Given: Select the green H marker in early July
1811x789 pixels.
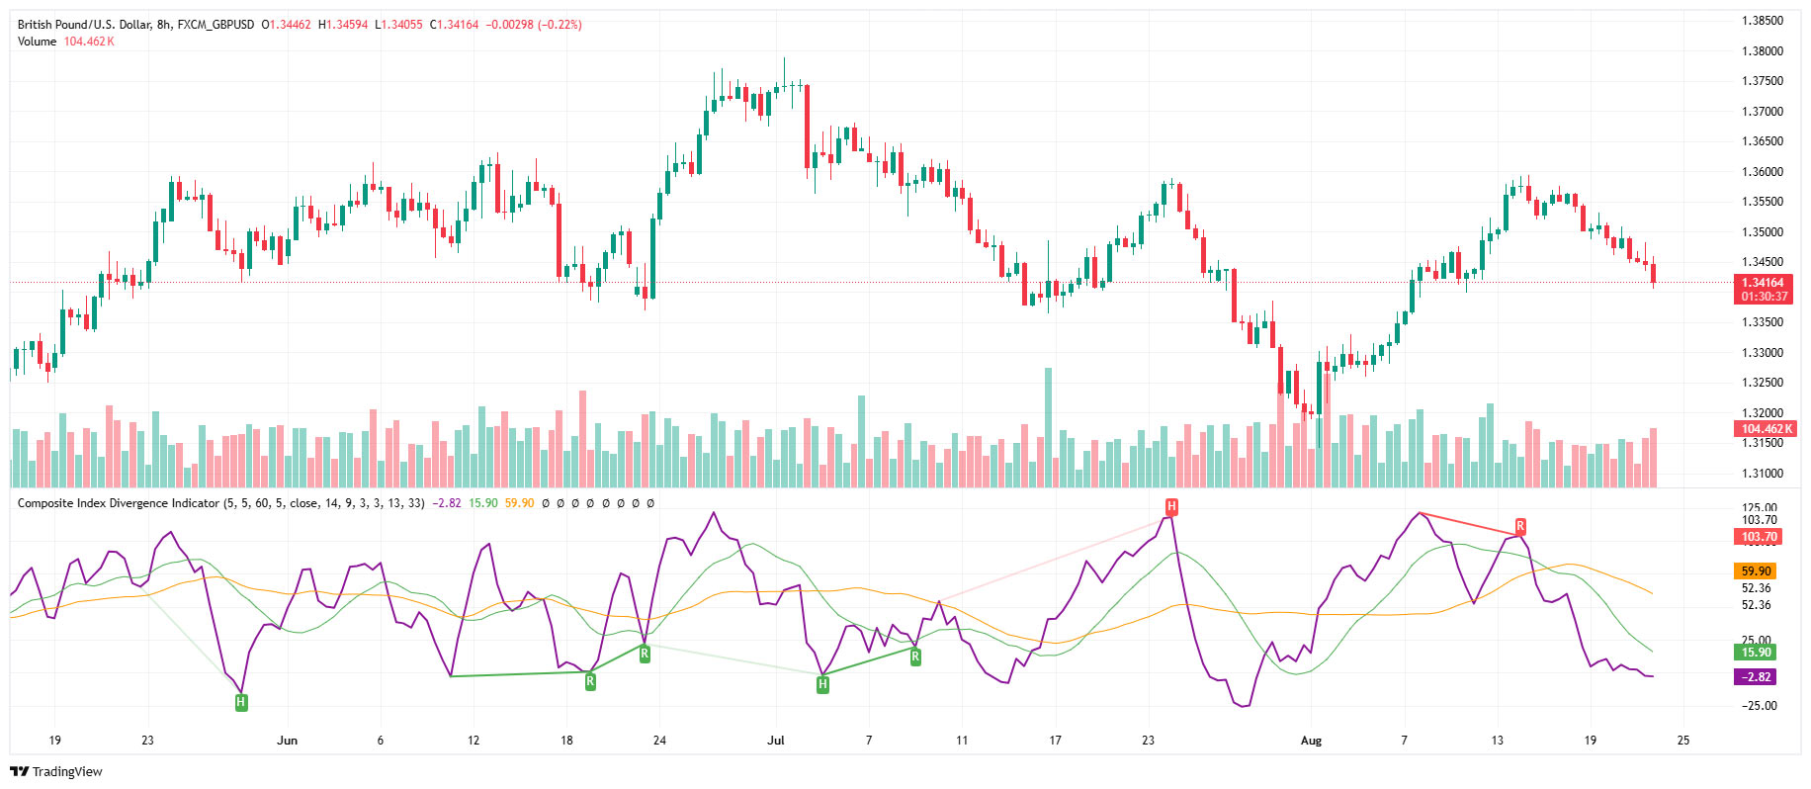Looking at the screenshot, I should point(822,683).
